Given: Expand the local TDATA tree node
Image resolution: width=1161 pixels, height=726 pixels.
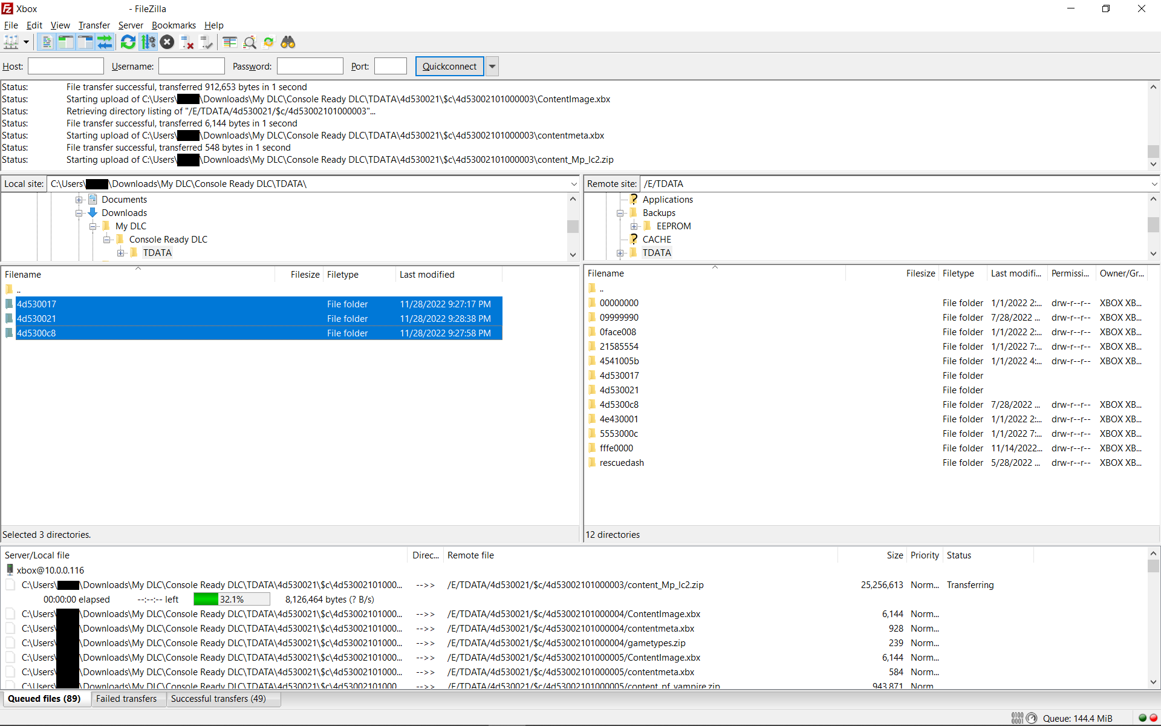Looking at the screenshot, I should 121,253.
